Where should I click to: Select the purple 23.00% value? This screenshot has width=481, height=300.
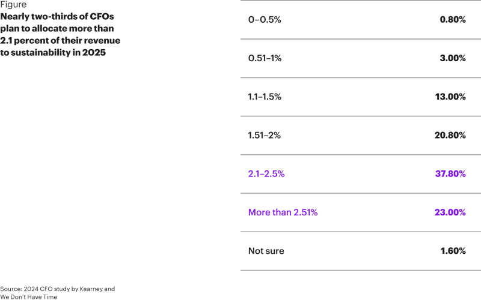point(450,212)
